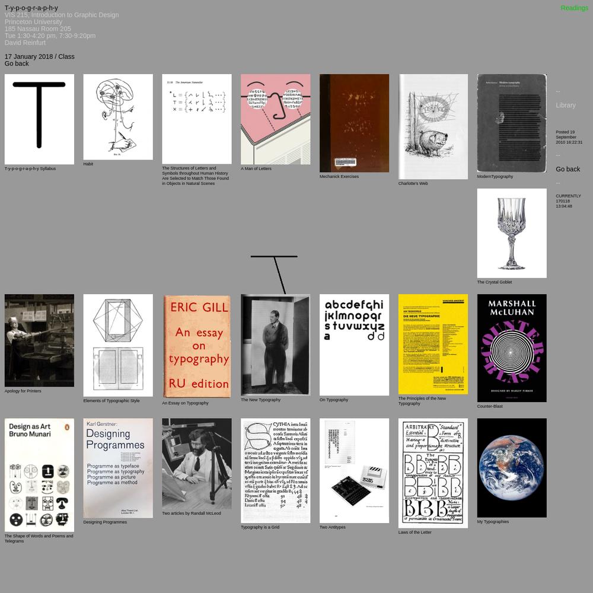Open Elements of Typographic Style diagram

pyautogui.click(x=118, y=345)
